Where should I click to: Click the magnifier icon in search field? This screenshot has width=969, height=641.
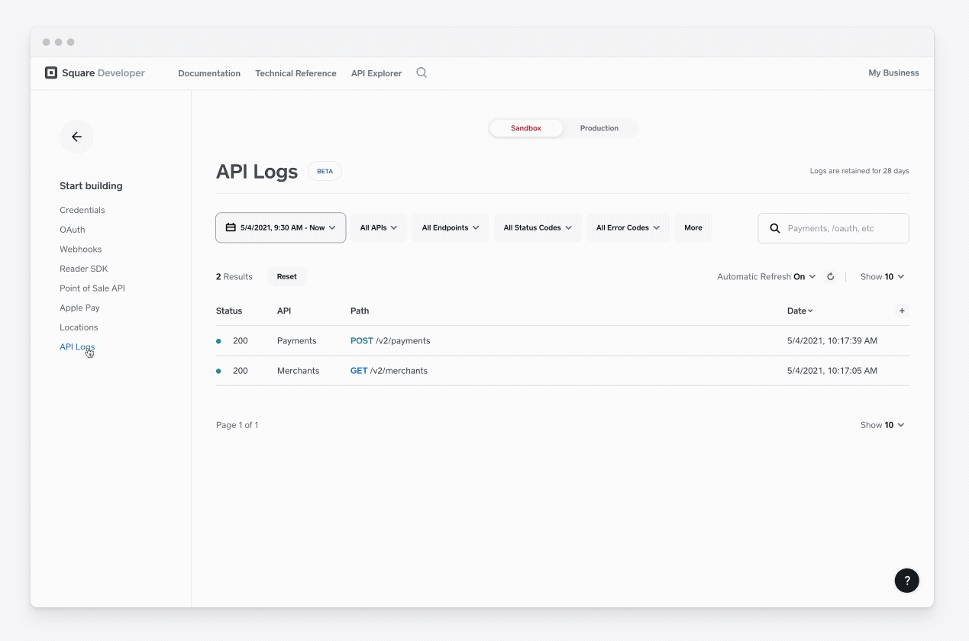pyautogui.click(x=775, y=228)
